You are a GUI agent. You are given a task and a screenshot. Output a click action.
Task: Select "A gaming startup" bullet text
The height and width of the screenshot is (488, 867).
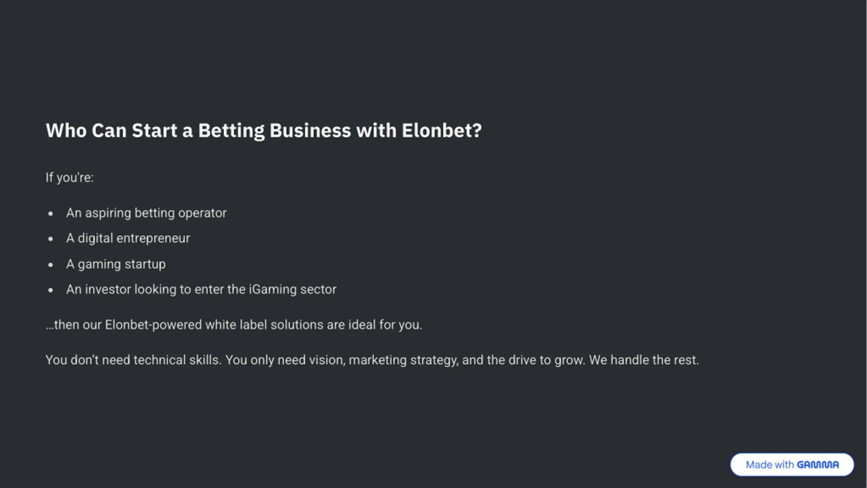coord(116,264)
